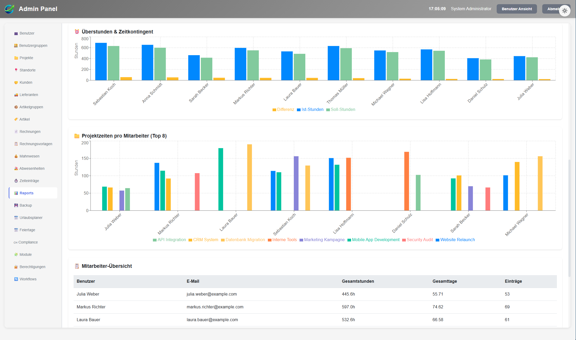Select the Kunden icon in sidebar
Screen dimensions: 576x340
tap(16, 82)
